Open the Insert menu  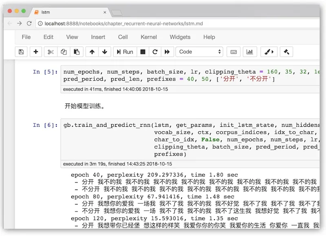(x=98, y=37)
